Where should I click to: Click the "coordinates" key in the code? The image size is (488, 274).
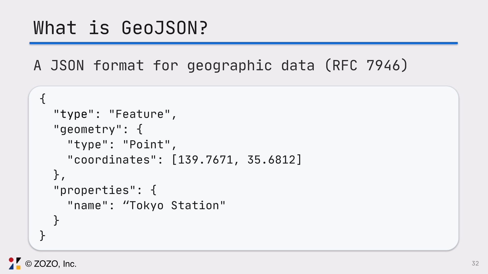click(x=112, y=160)
